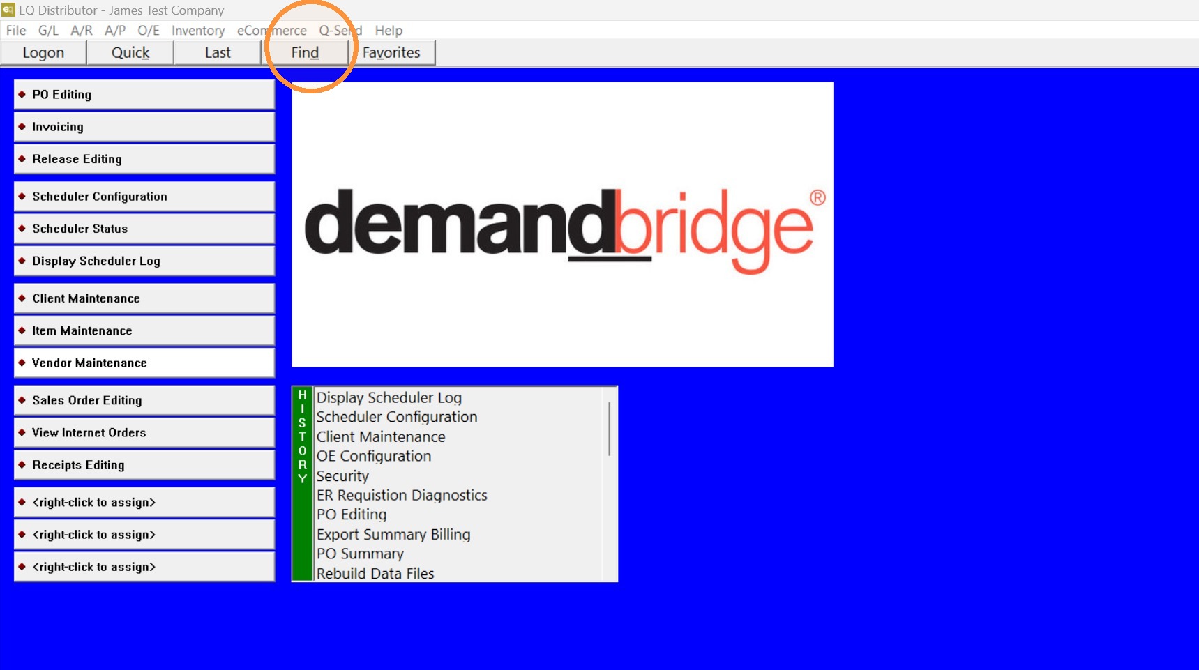Click the last right-click to assign button
The width and height of the screenshot is (1199, 670).
(x=144, y=566)
